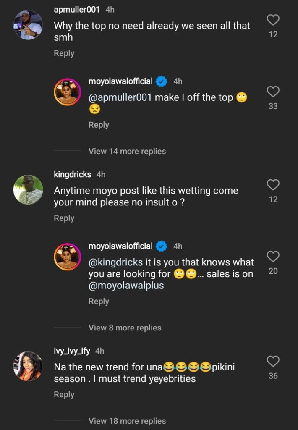Tap heart on kingdricks' comment
Screen dimensions: 298x430
click(273, 185)
